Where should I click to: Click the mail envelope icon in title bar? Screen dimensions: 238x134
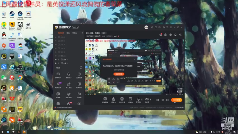(156, 27)
